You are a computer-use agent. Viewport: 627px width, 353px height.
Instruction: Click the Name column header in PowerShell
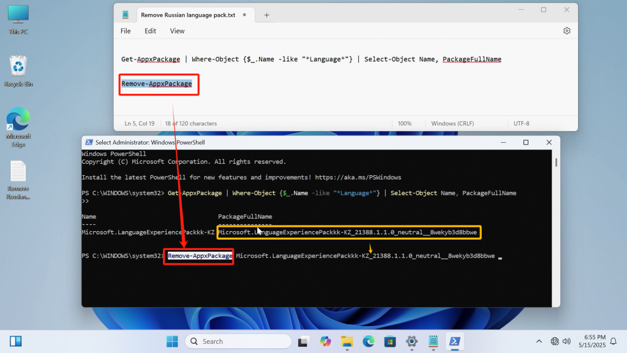pyautogui.click(x=89, y=216)
